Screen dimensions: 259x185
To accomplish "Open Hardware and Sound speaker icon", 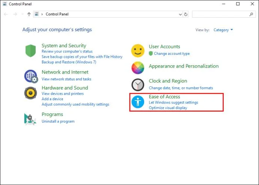I will click(x=30, y=93).
